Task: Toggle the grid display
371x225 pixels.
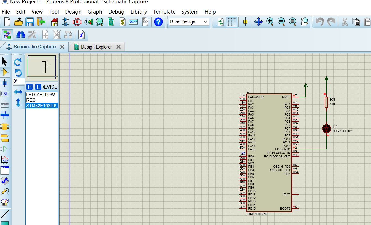Action: [232, 22]
